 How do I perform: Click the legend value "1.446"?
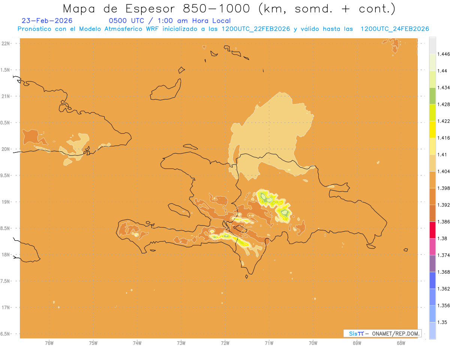[x=443, y=54]
